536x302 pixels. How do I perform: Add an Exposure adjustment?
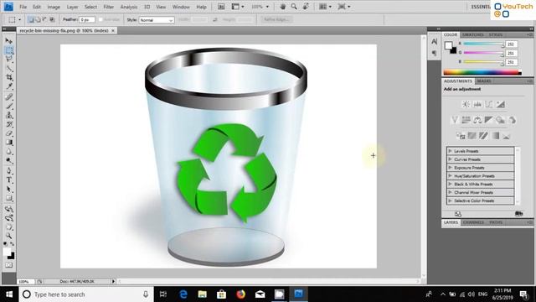[x=501, y=104]
